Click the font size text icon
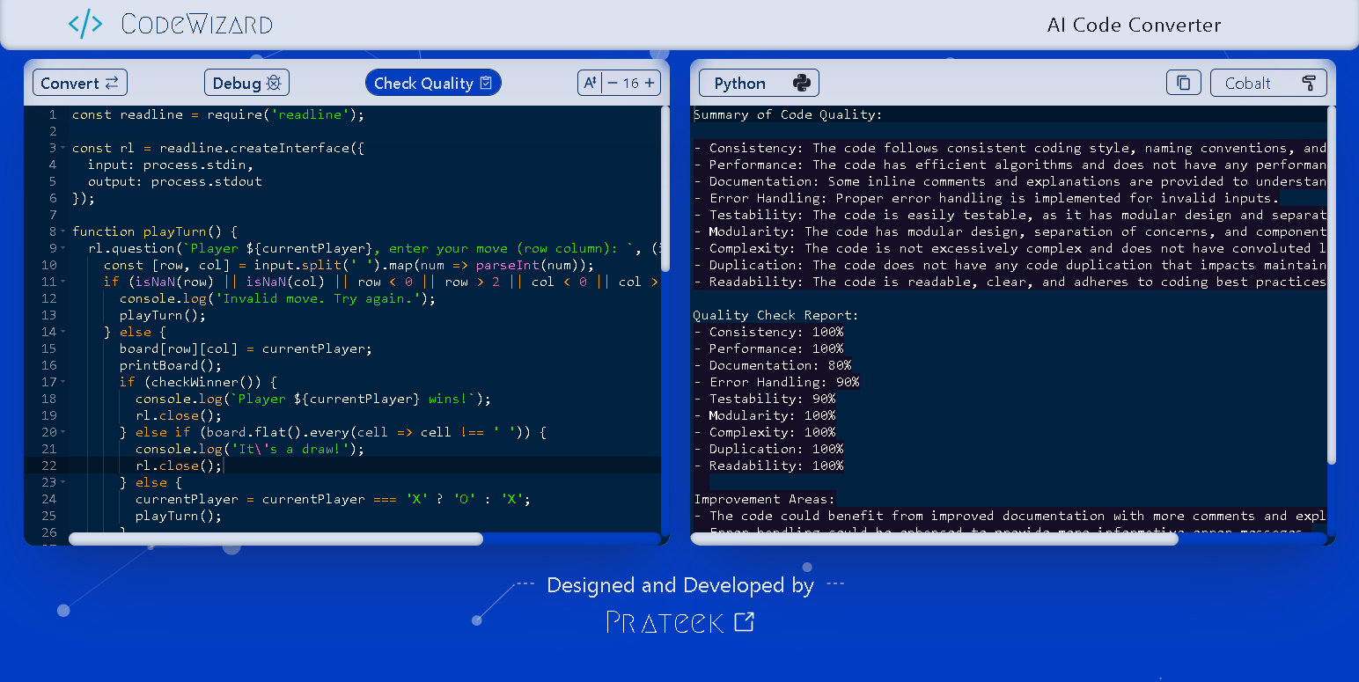This screenshot has width=1359, height=682. pos(590,83)
